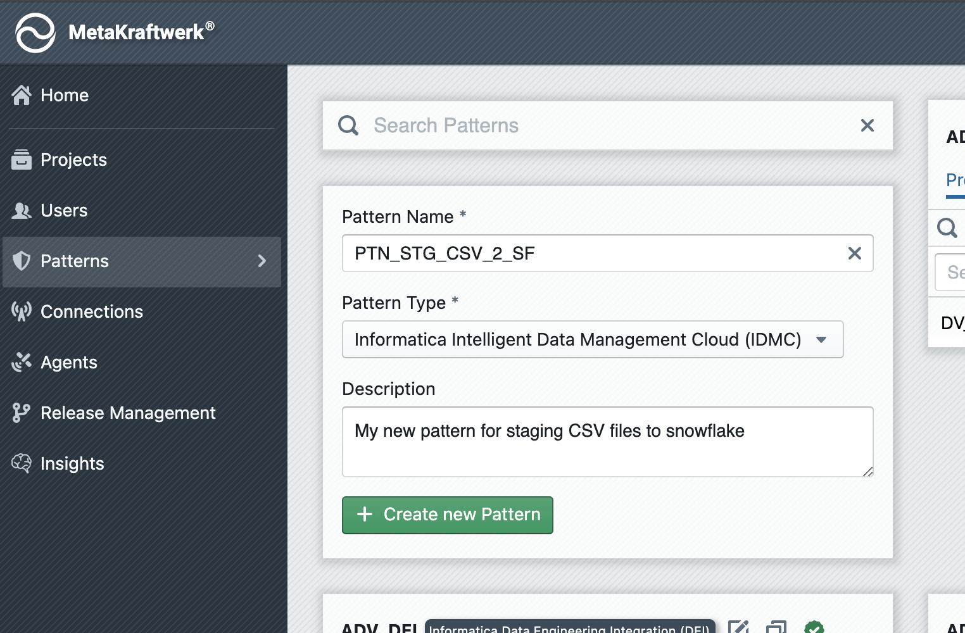This screenshot has width=965, height=633.
Task: Click the Create new Pattern button
Action: click(x=447, y=515)
